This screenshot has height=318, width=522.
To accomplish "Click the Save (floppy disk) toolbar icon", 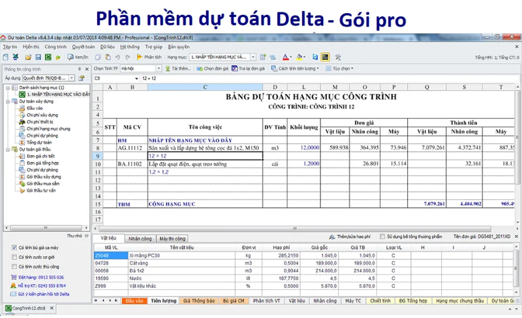I will pyautogui.click(x=38, y=57).
